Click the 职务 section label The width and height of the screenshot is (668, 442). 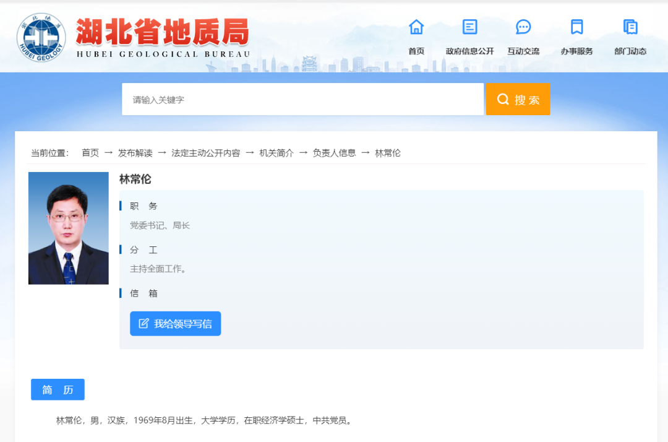click(143, 206)
